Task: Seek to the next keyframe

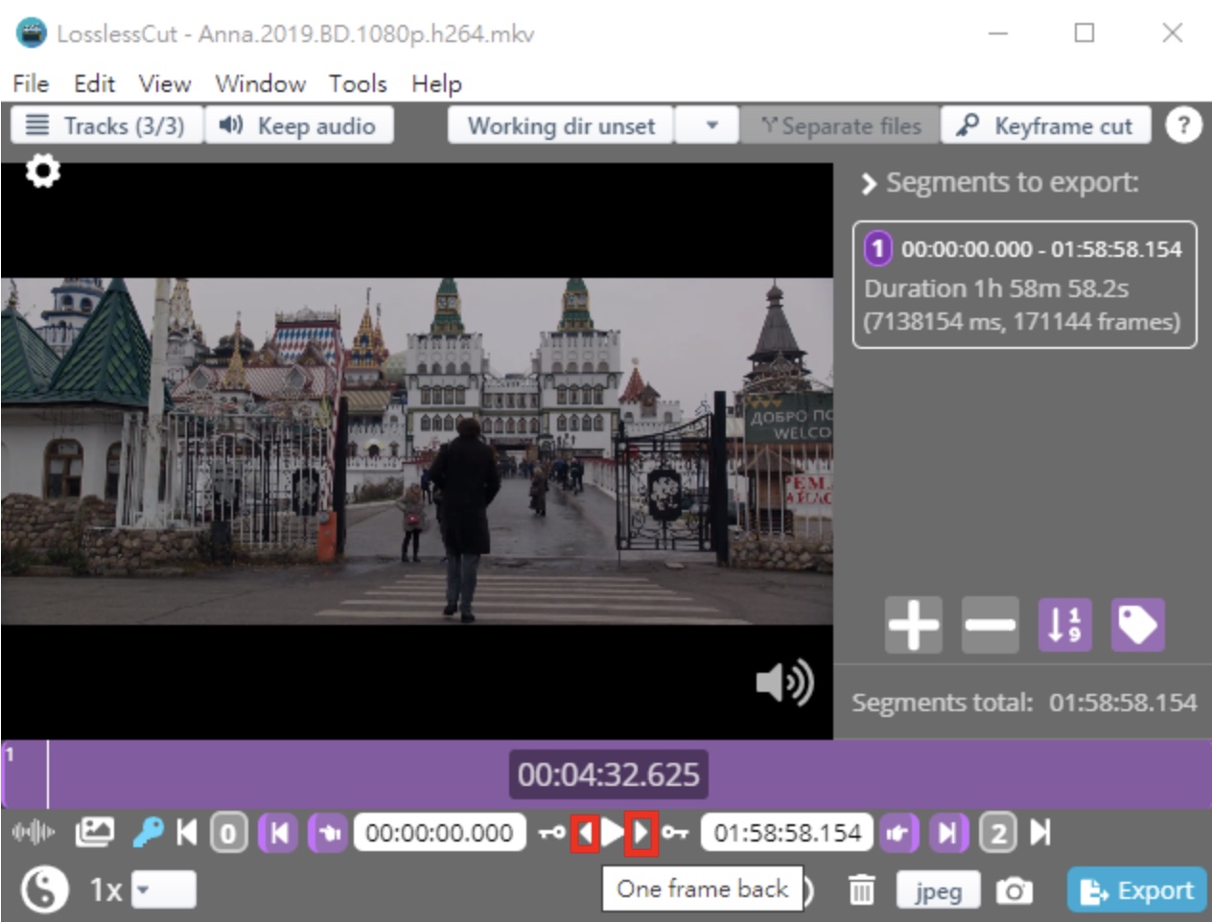Action: (675, 833)
